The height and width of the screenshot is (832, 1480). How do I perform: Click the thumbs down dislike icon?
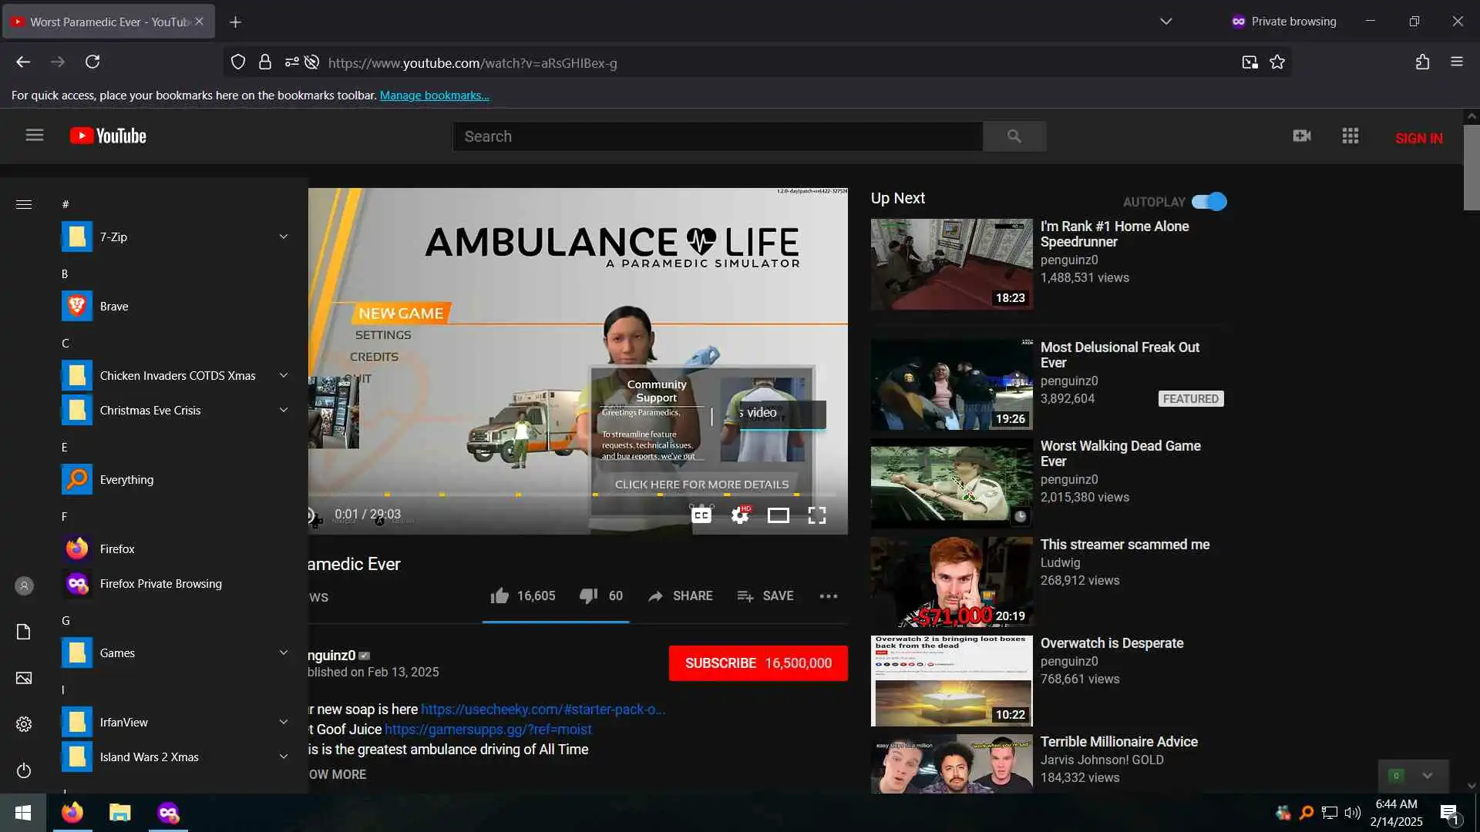coord(588,595)
